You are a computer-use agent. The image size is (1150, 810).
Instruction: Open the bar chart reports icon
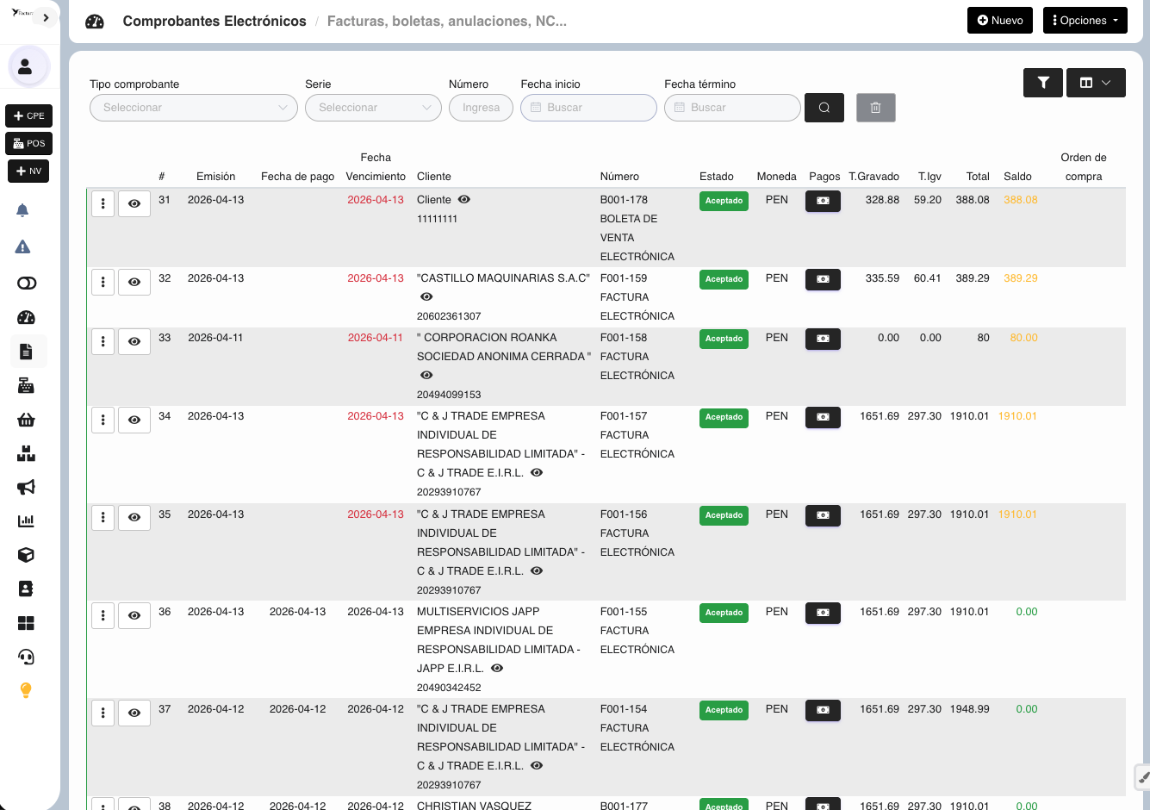click(x=26, y=520)
